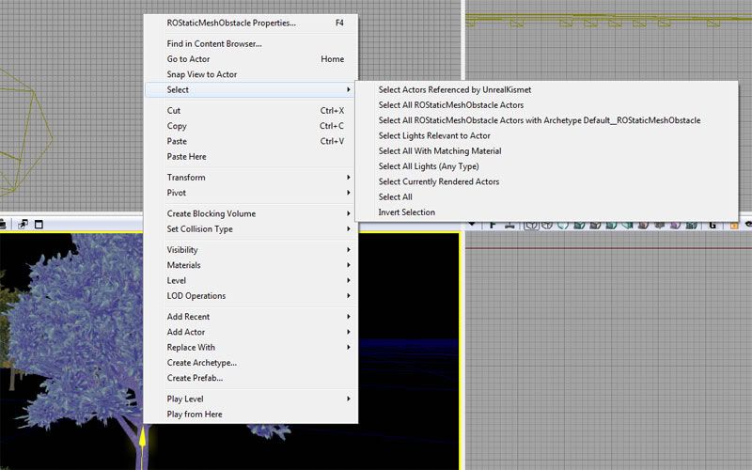Choose Find in Content Browser
Image resolution: width=752 pixels, height=470 pixels.
point(214,43)
